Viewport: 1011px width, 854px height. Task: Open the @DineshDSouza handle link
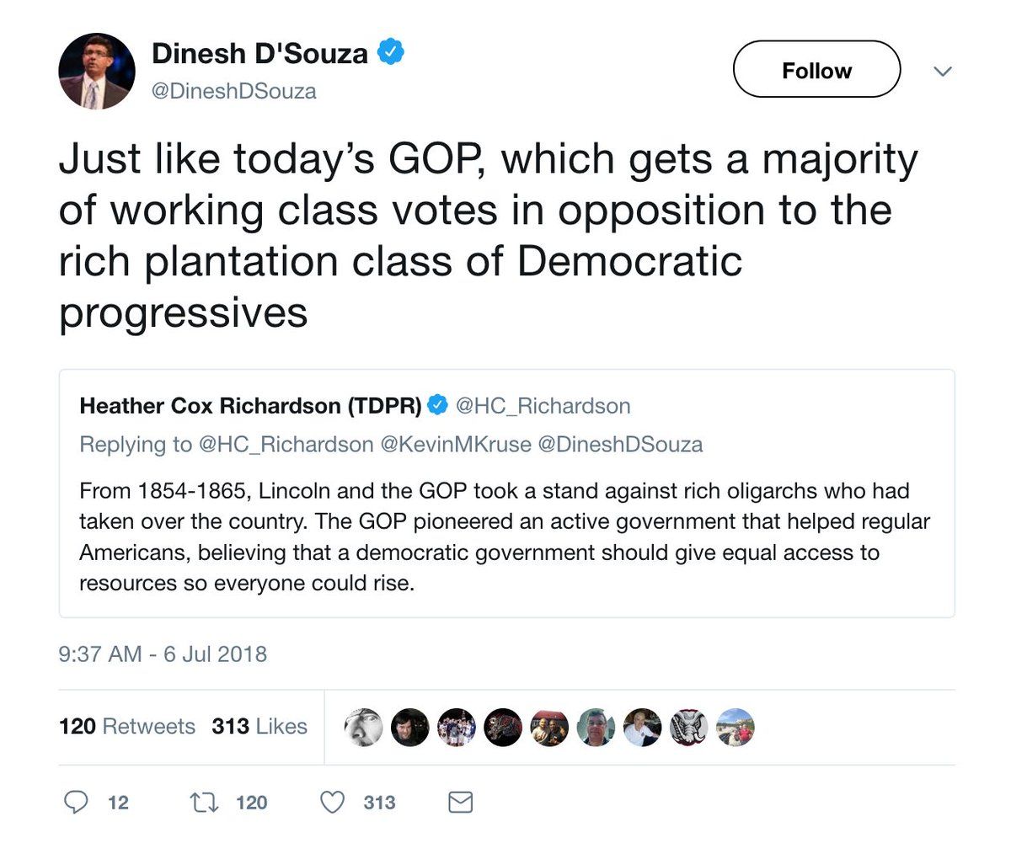pyautogui.click(x=233, y=91)
